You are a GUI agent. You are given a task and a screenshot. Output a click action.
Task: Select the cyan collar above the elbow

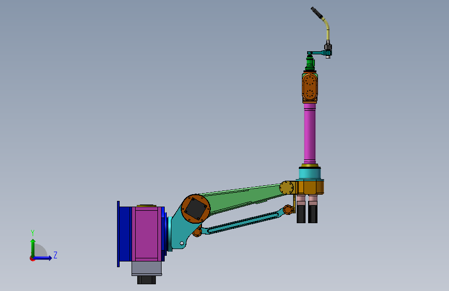tap(310, 173)
